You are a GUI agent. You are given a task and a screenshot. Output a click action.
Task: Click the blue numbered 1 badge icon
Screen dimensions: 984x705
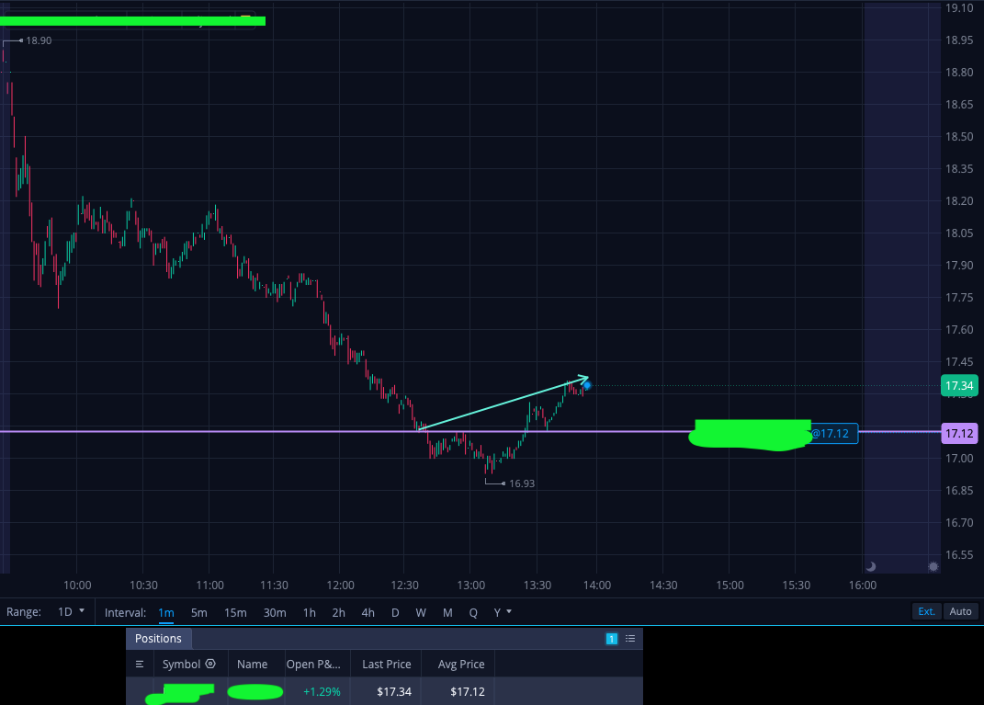pos(612,639)
